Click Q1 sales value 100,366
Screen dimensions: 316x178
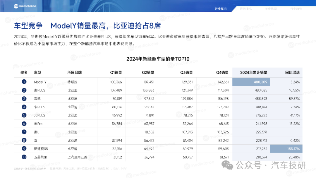coord(116,82)
